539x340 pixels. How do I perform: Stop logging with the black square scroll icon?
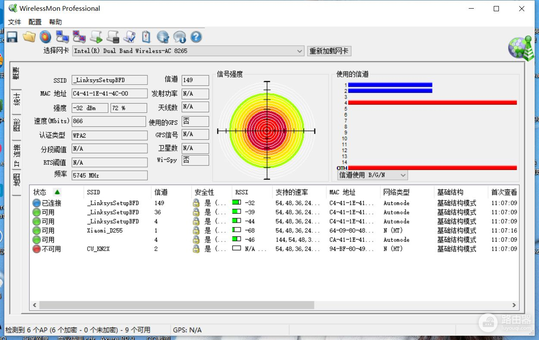coord(113,37)
